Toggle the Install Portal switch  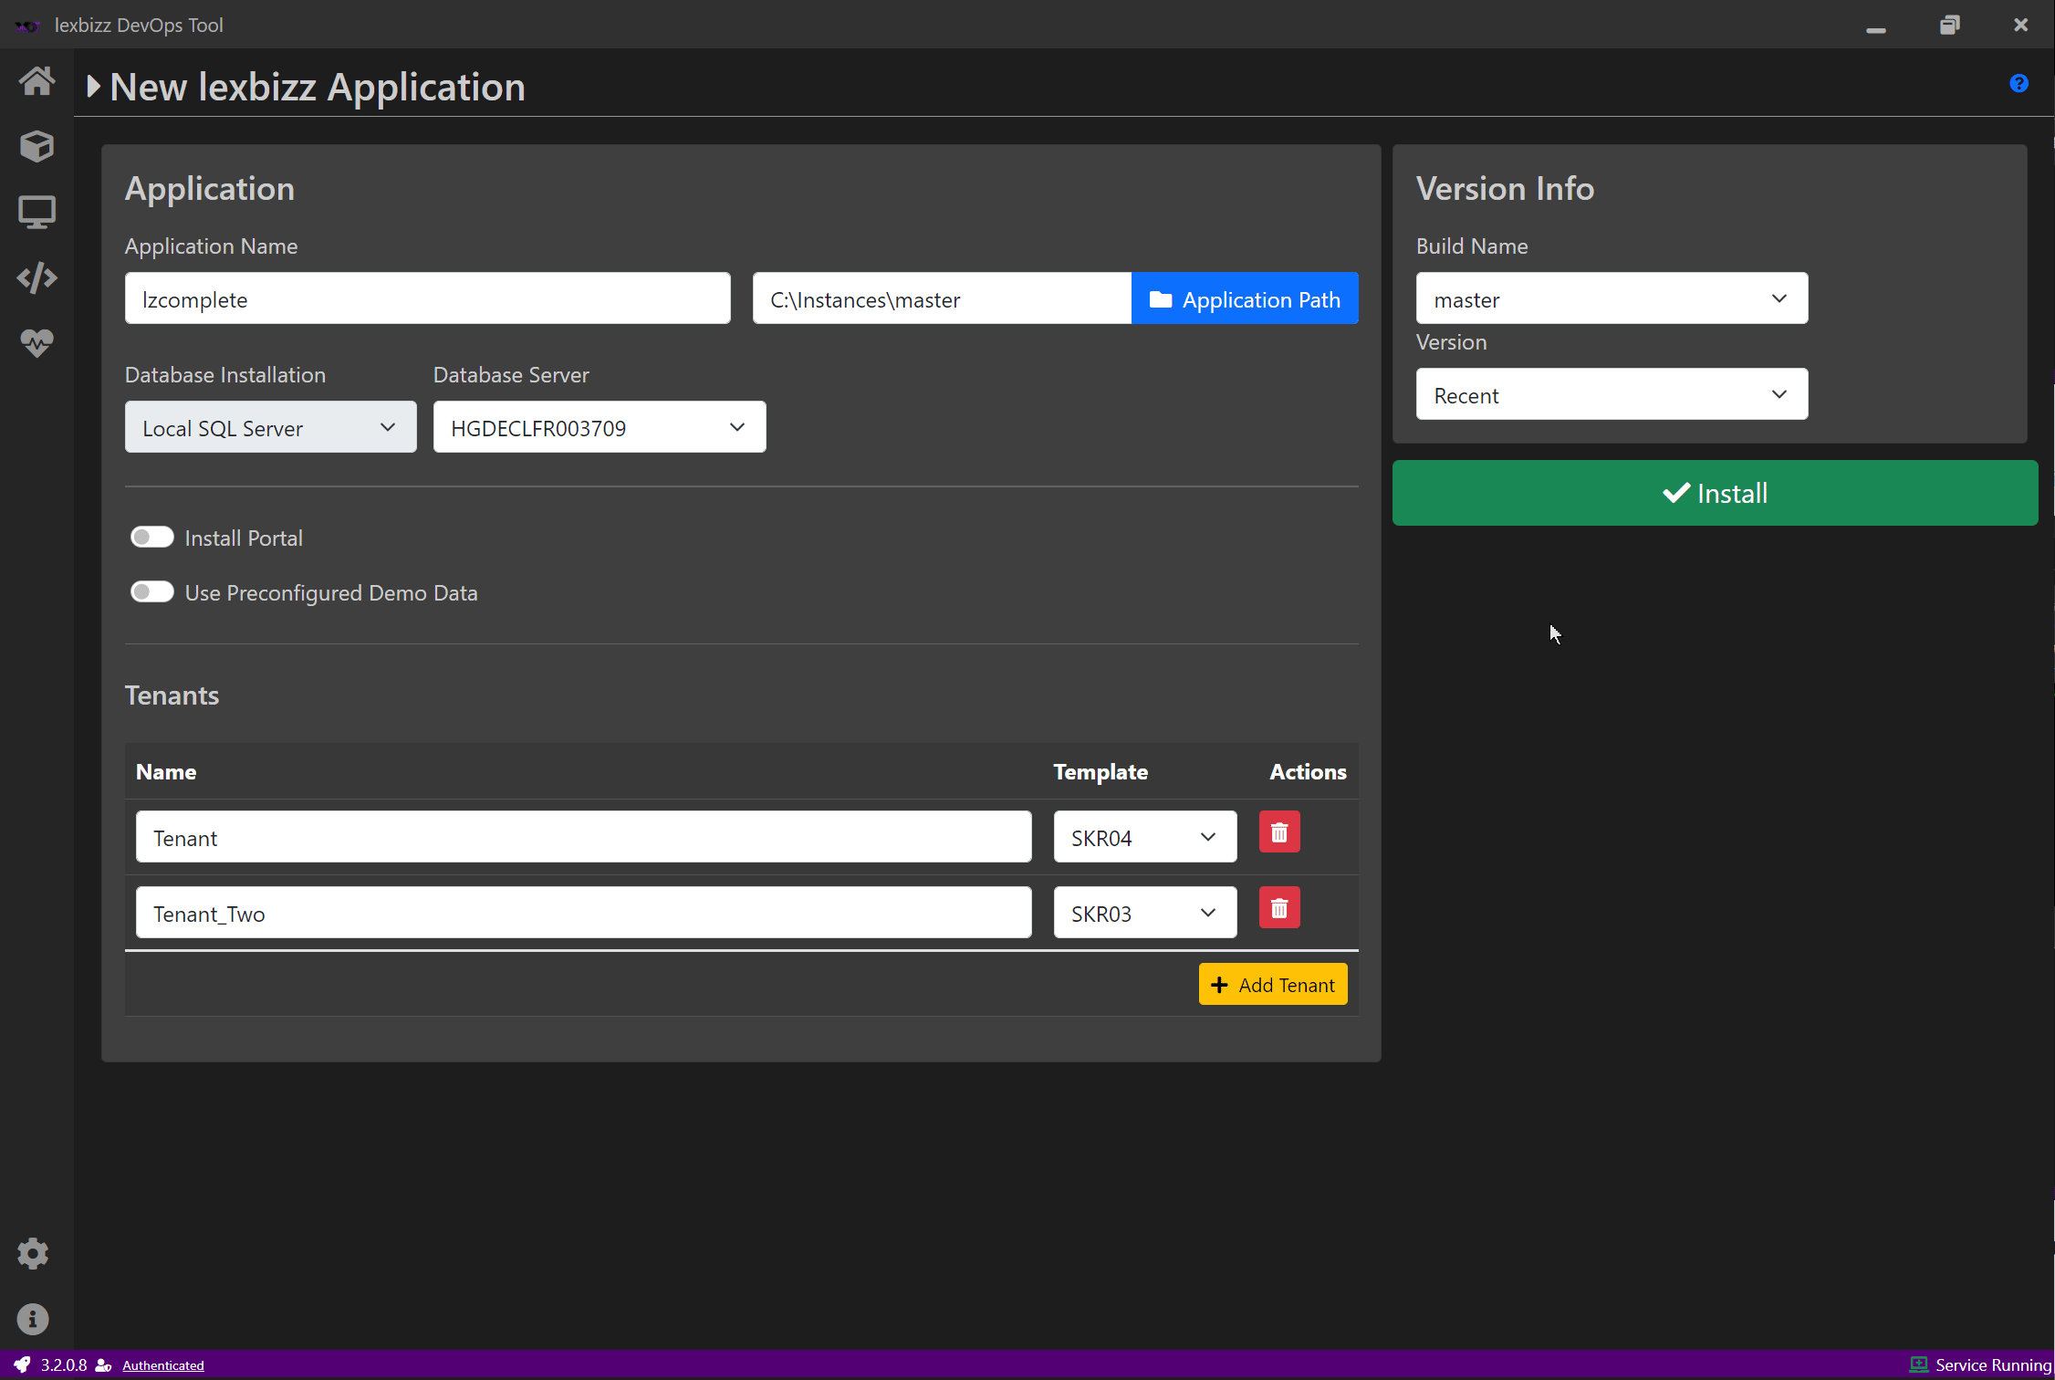coord(151,538)
